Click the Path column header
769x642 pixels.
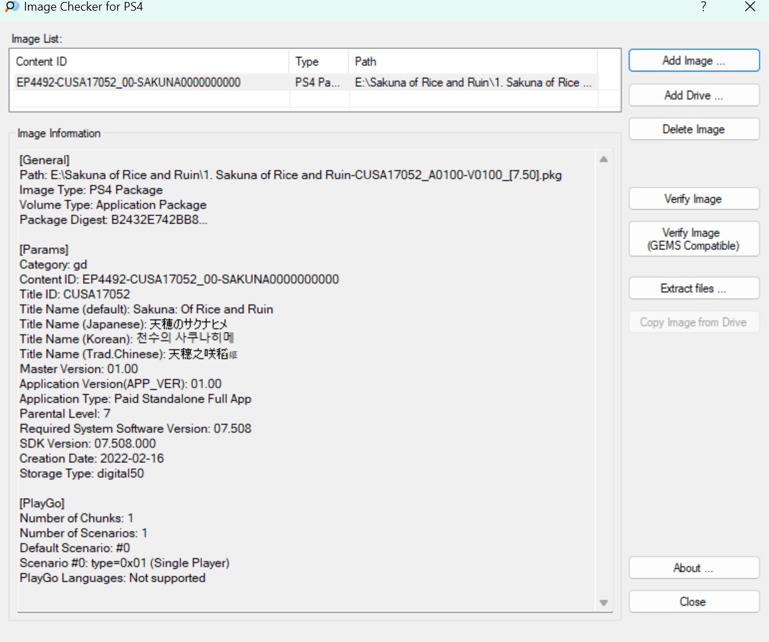(473, 62)
